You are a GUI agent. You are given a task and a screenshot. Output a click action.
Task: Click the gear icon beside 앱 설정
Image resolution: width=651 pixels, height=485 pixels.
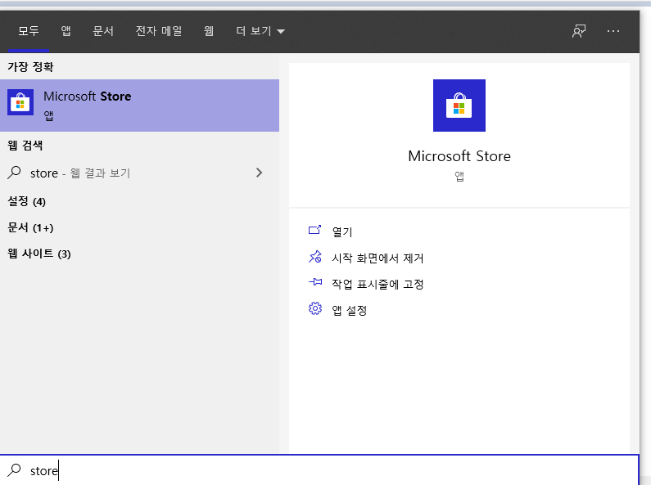coord(315,308)
